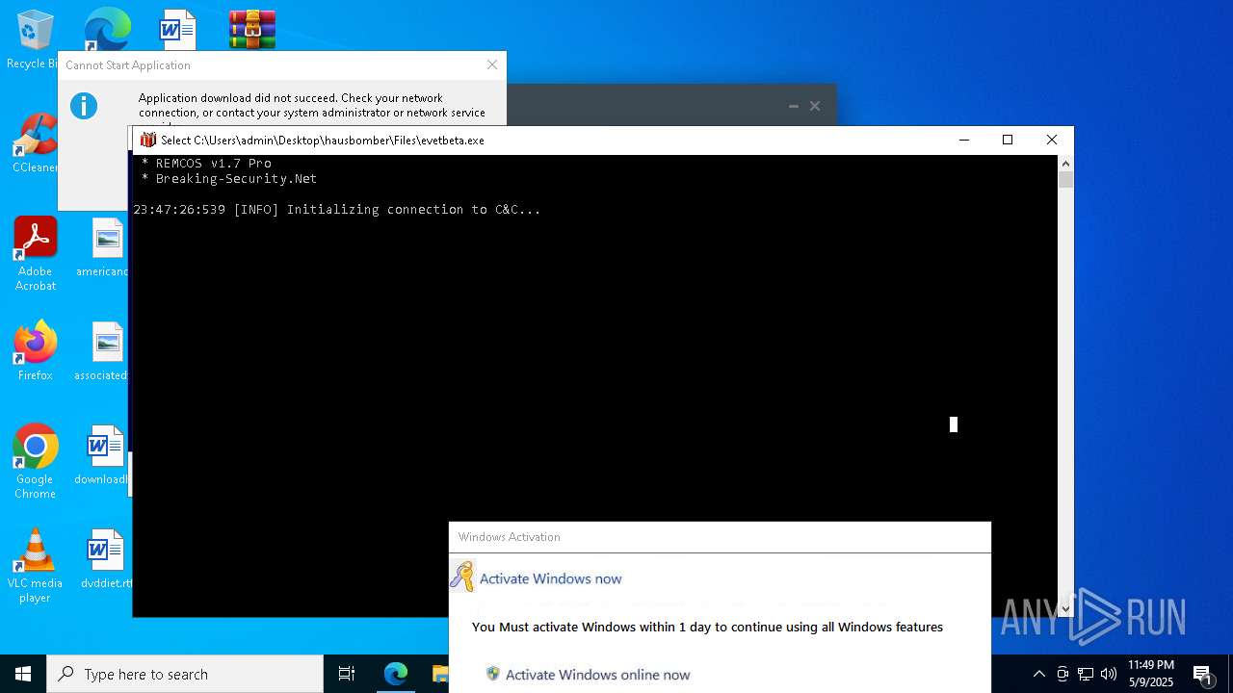The width and height of the screenshot is (1233, 693).
Task: Click console scrollbar down arrow
Action: [1065, 608]
